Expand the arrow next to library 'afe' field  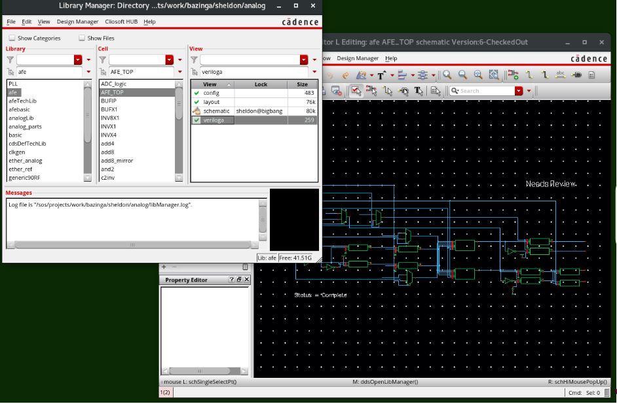point(88,72)
